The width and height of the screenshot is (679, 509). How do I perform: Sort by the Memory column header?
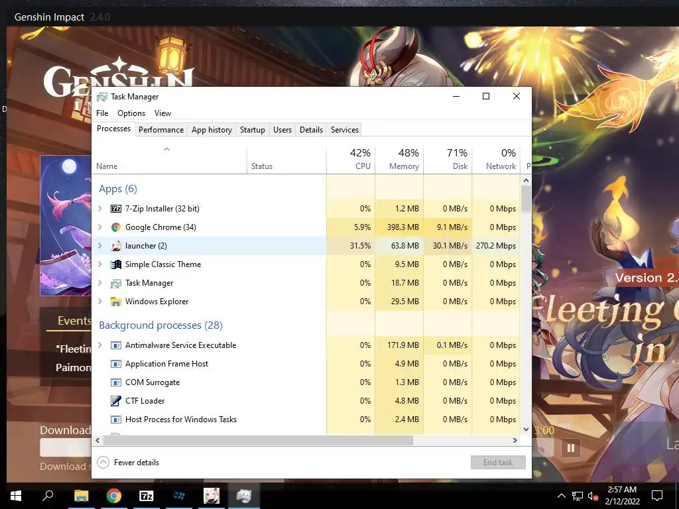pyautogui.click(x=399, y=160)
